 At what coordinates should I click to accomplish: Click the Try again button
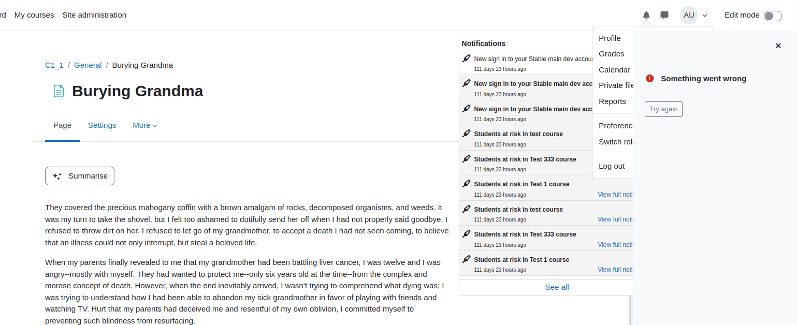pos(663,109)
